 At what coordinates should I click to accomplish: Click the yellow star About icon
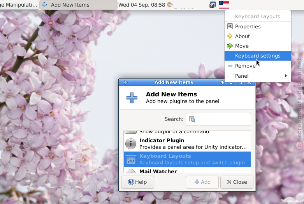pos(230,36)
